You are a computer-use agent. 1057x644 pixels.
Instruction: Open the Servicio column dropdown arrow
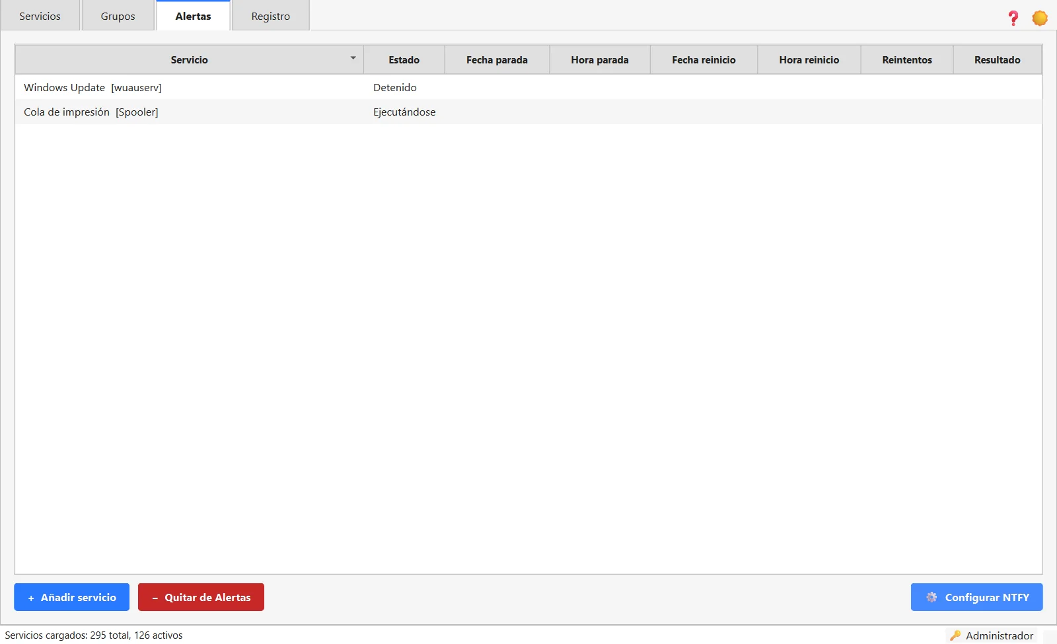(x=353, y=58)
